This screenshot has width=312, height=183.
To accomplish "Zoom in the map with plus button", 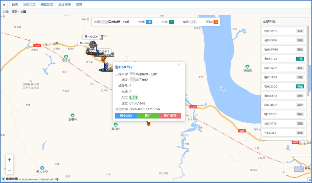I will [10, 160].
